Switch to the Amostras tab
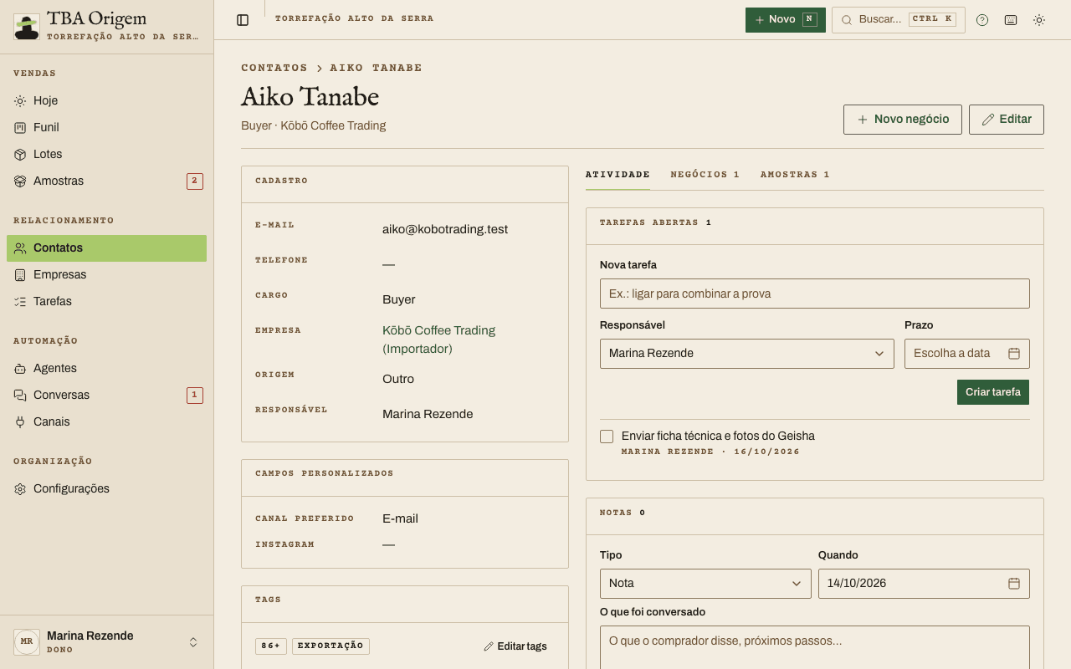1071x669 pixels. click(x=795, y=175)
